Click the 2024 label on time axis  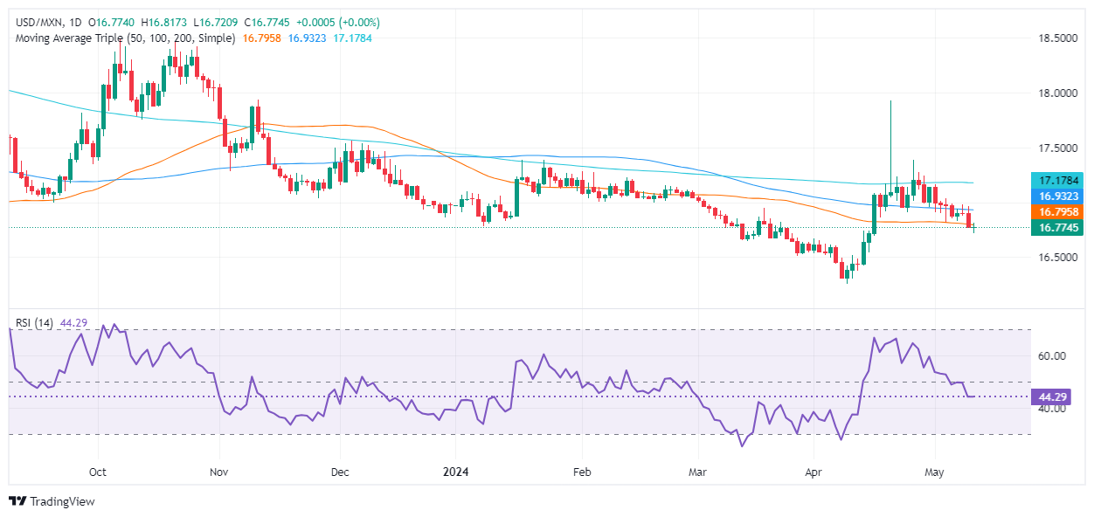click(456, 472)
